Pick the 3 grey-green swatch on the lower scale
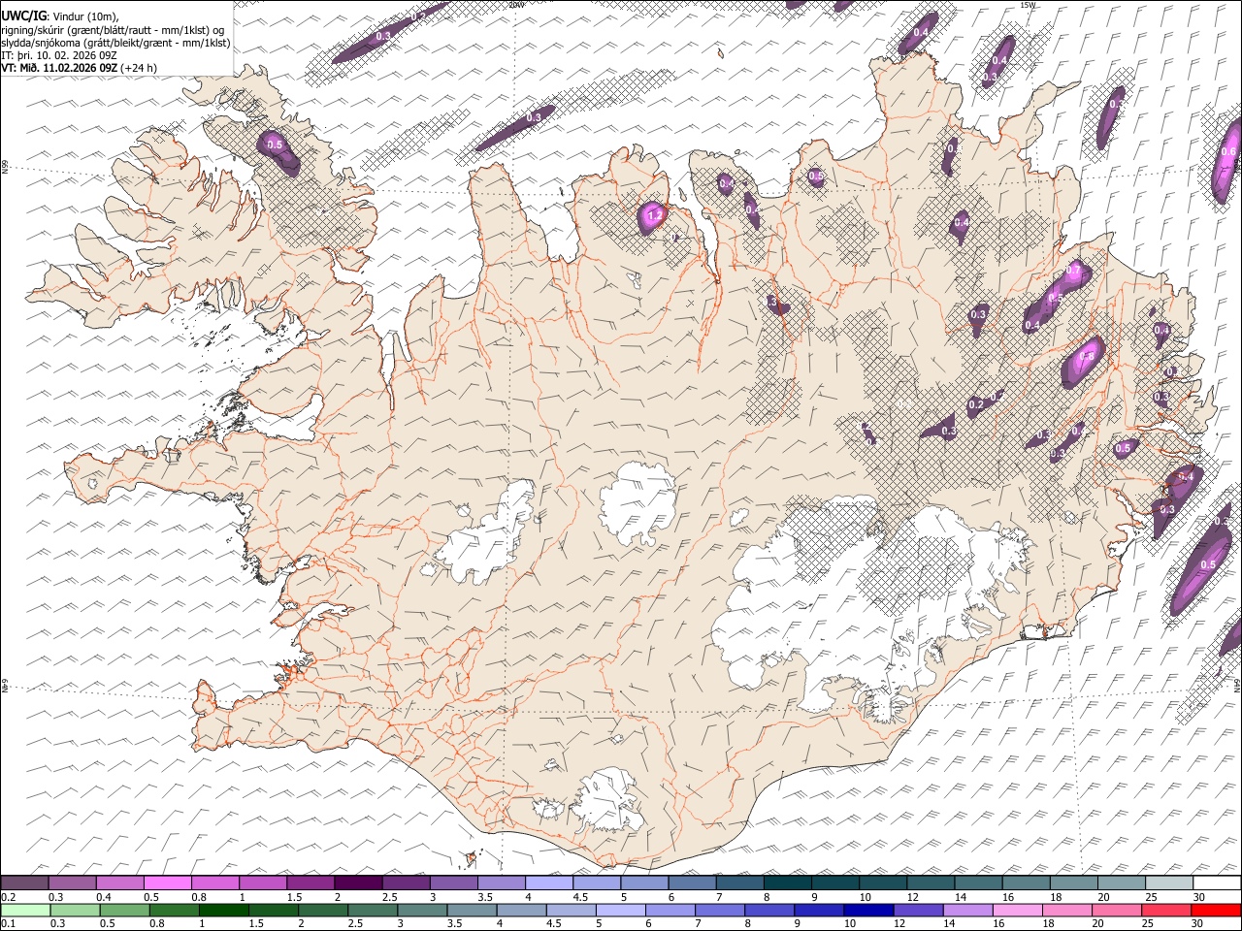Viewport: 1242px width, 931px height. click(422, 910)
